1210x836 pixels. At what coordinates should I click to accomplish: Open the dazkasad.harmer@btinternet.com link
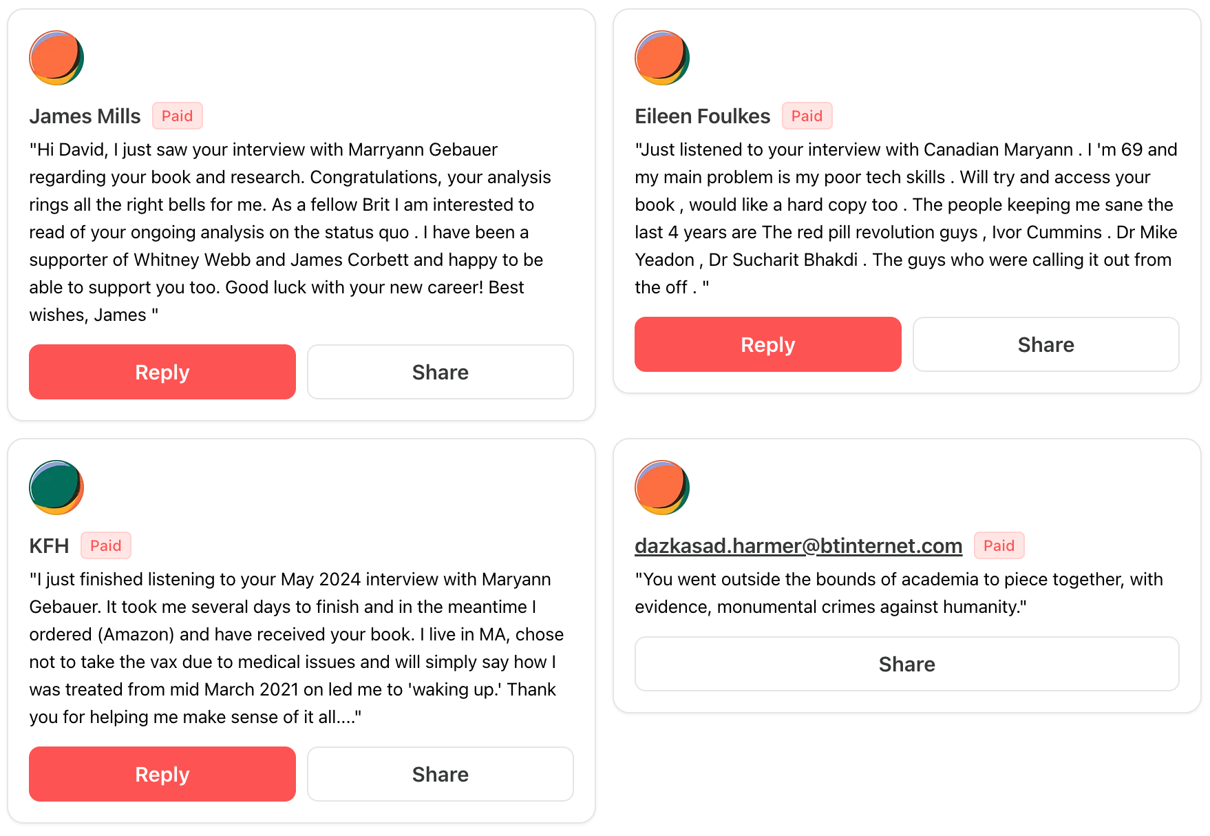click(798, 545)
